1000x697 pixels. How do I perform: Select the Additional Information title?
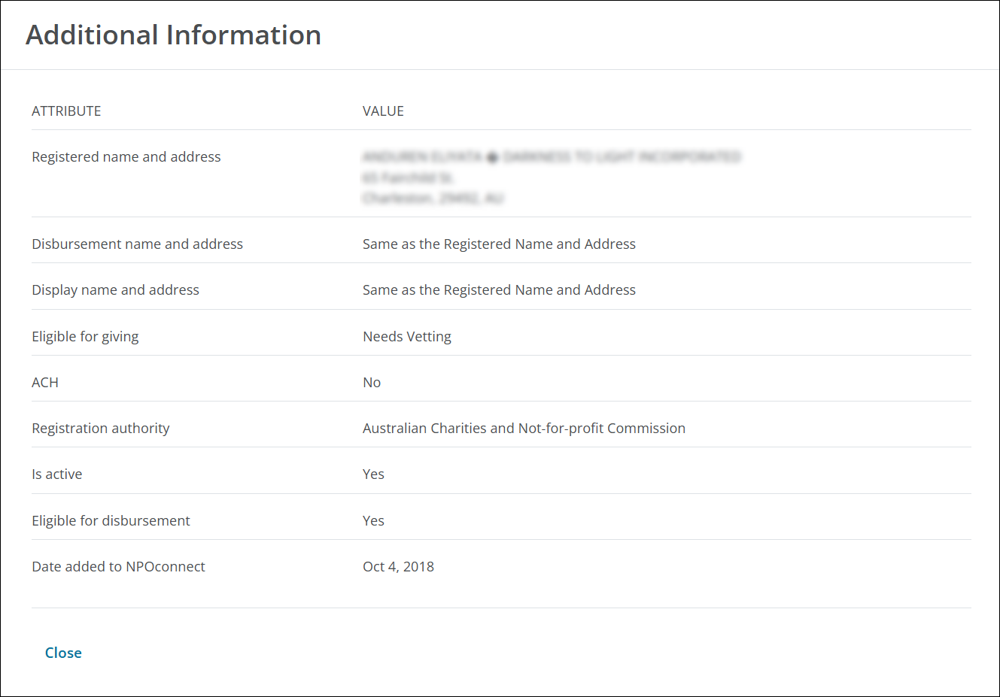(x=173, y=35)
